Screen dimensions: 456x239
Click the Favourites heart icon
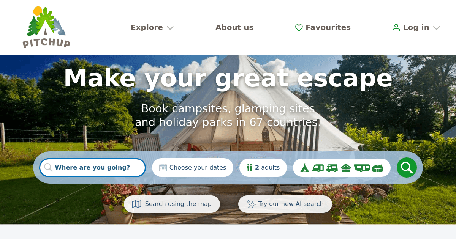(x=299, y=28)
